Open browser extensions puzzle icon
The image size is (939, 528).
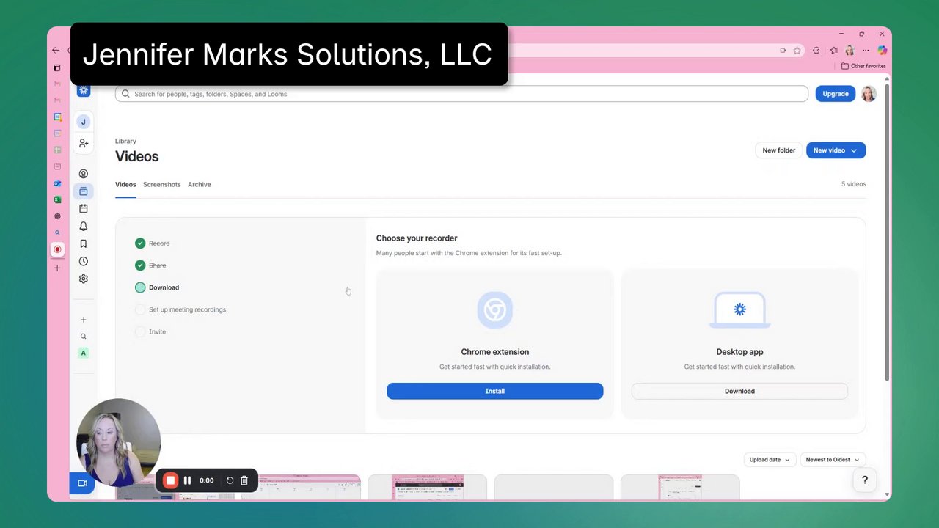(816, 51)
